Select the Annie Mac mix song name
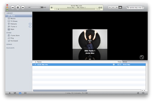The image size is (153, 102). tap(42, 64)
